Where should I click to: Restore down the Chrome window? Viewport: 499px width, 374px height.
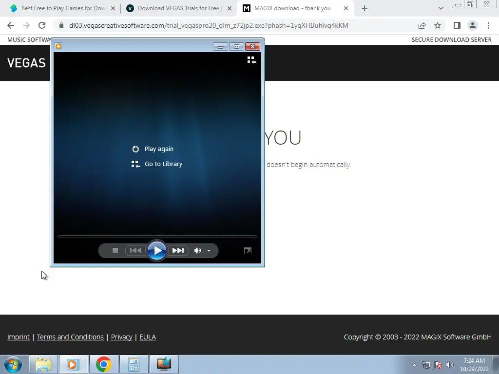pyautogui.click(x=470, y=4)
